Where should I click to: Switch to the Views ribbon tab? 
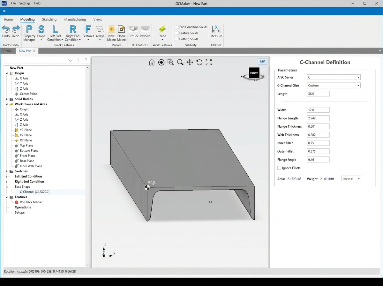coord(98,19)
